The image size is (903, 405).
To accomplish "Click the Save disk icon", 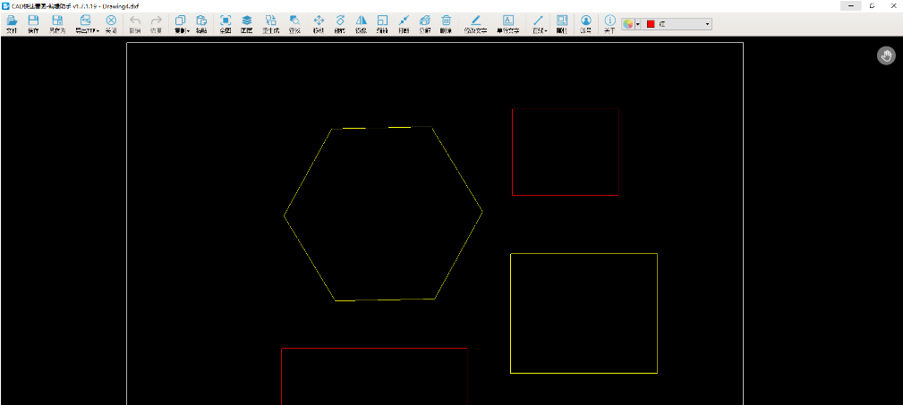I will click(33, 23).
